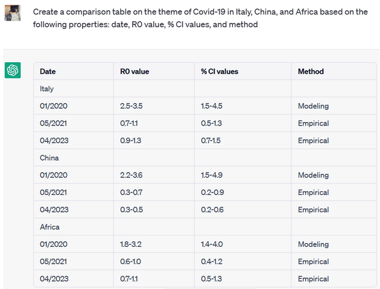380x289 pixels.
Task: Click the R0 value column header
Action: point(135,71)
